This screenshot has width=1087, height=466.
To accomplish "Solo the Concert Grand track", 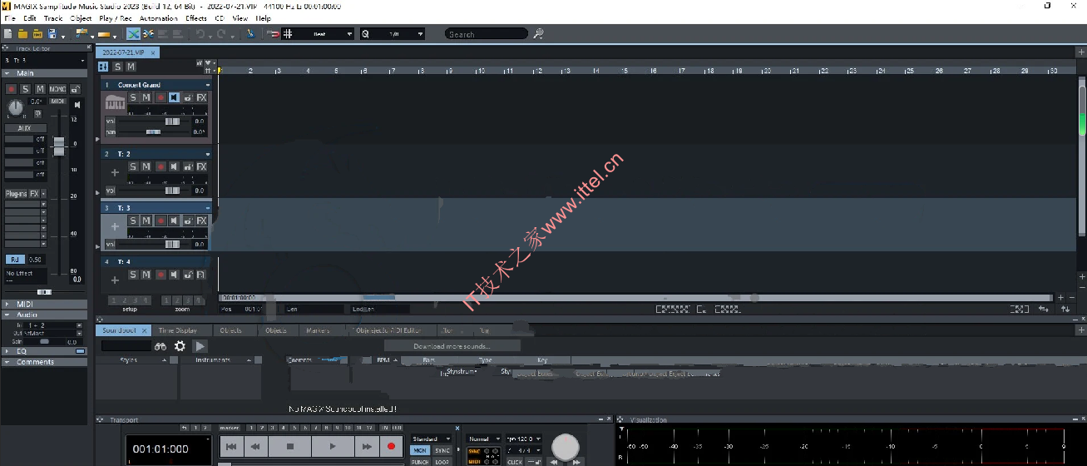I will pyautogui.click(x=133, y=98).
